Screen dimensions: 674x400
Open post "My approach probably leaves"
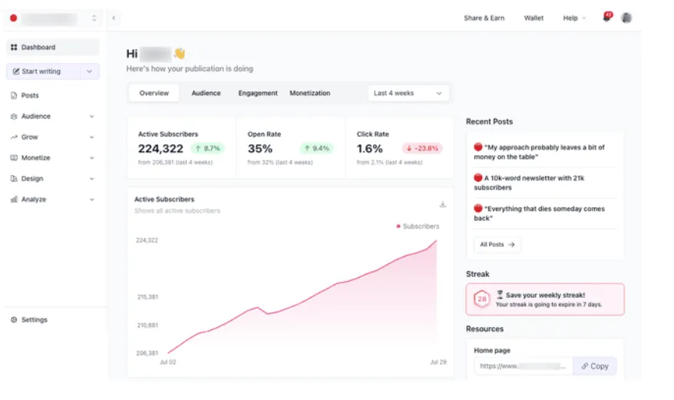click(x=540, y=152)
